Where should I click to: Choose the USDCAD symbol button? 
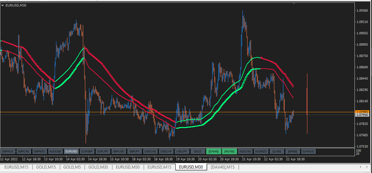pyautogui.click(x=150, y=151)
